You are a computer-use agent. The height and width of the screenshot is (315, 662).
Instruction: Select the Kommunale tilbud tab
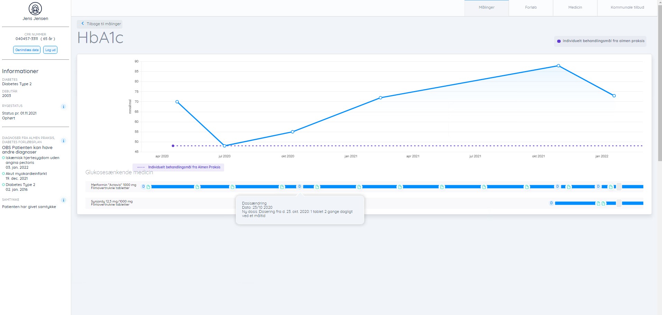[x=627, y=8]
